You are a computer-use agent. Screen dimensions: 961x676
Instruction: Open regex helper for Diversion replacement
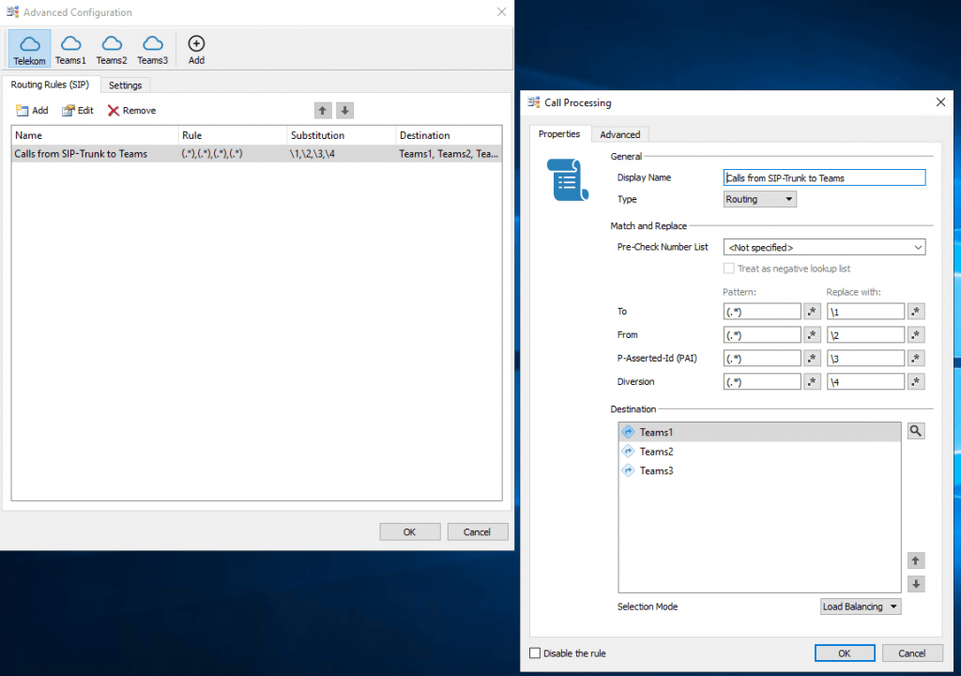pos(916,381)
